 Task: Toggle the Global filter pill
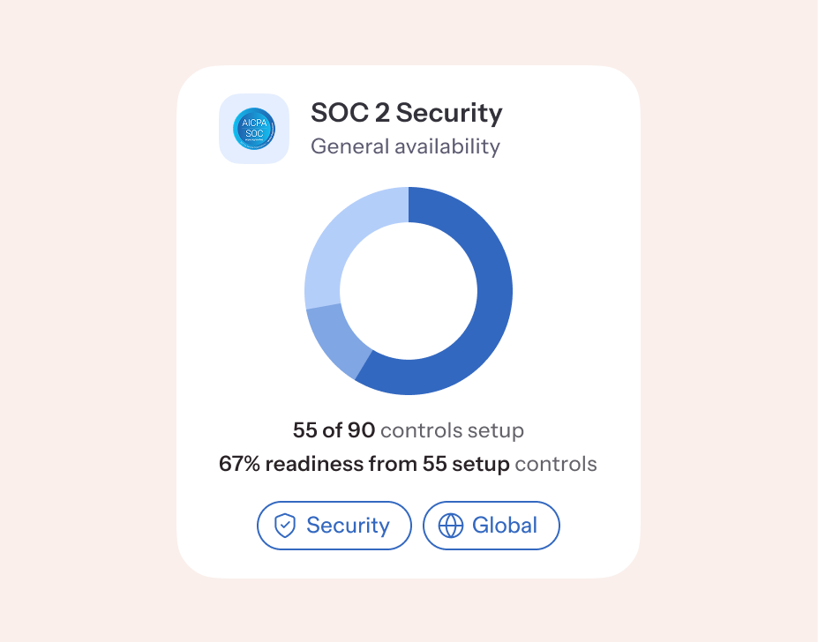[491, 526]
